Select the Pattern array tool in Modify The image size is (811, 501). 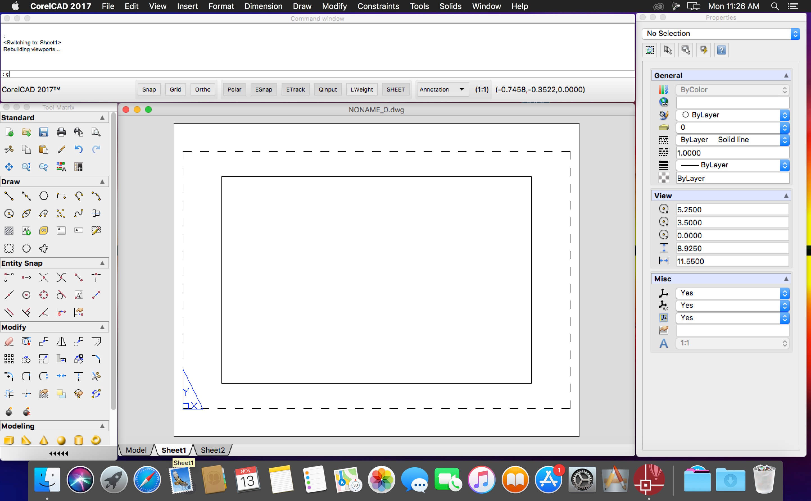9,359
